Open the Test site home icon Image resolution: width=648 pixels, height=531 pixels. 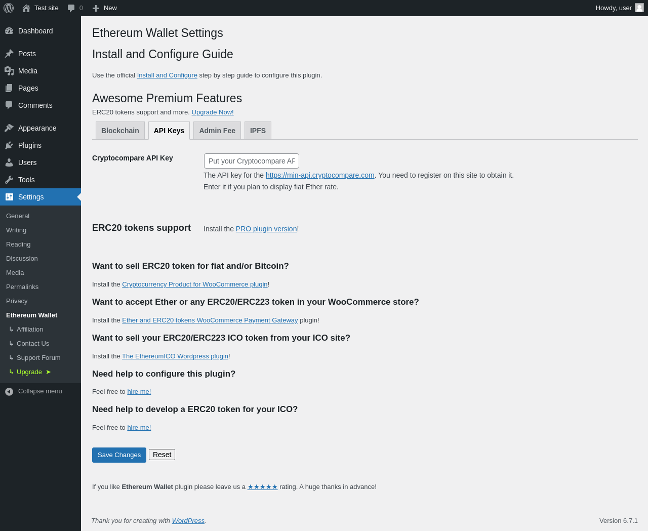[26, 8]
